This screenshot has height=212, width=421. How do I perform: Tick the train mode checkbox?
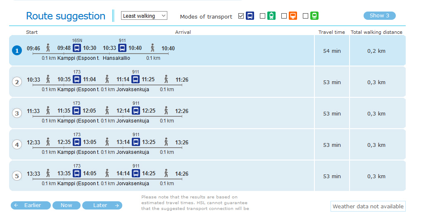pos(306,16)
